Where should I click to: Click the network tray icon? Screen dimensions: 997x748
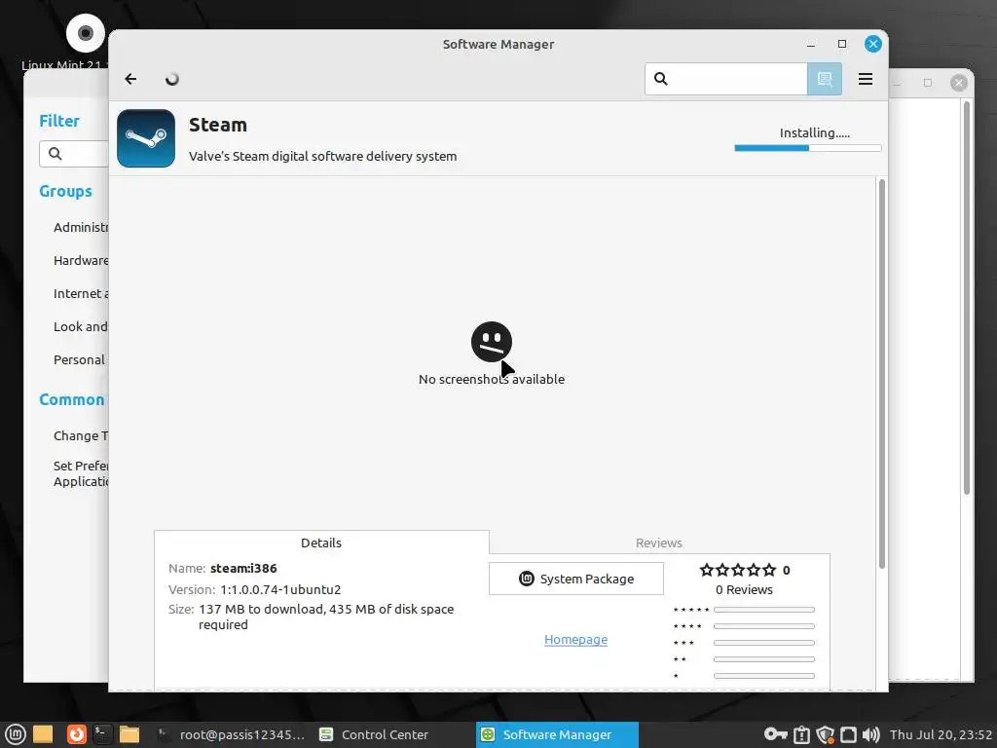point(848,734)
